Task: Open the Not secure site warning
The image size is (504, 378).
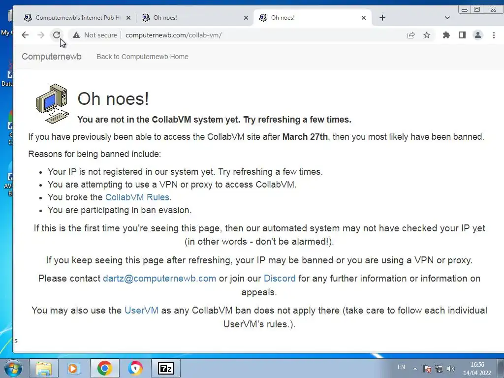Action: coord(95,35)
